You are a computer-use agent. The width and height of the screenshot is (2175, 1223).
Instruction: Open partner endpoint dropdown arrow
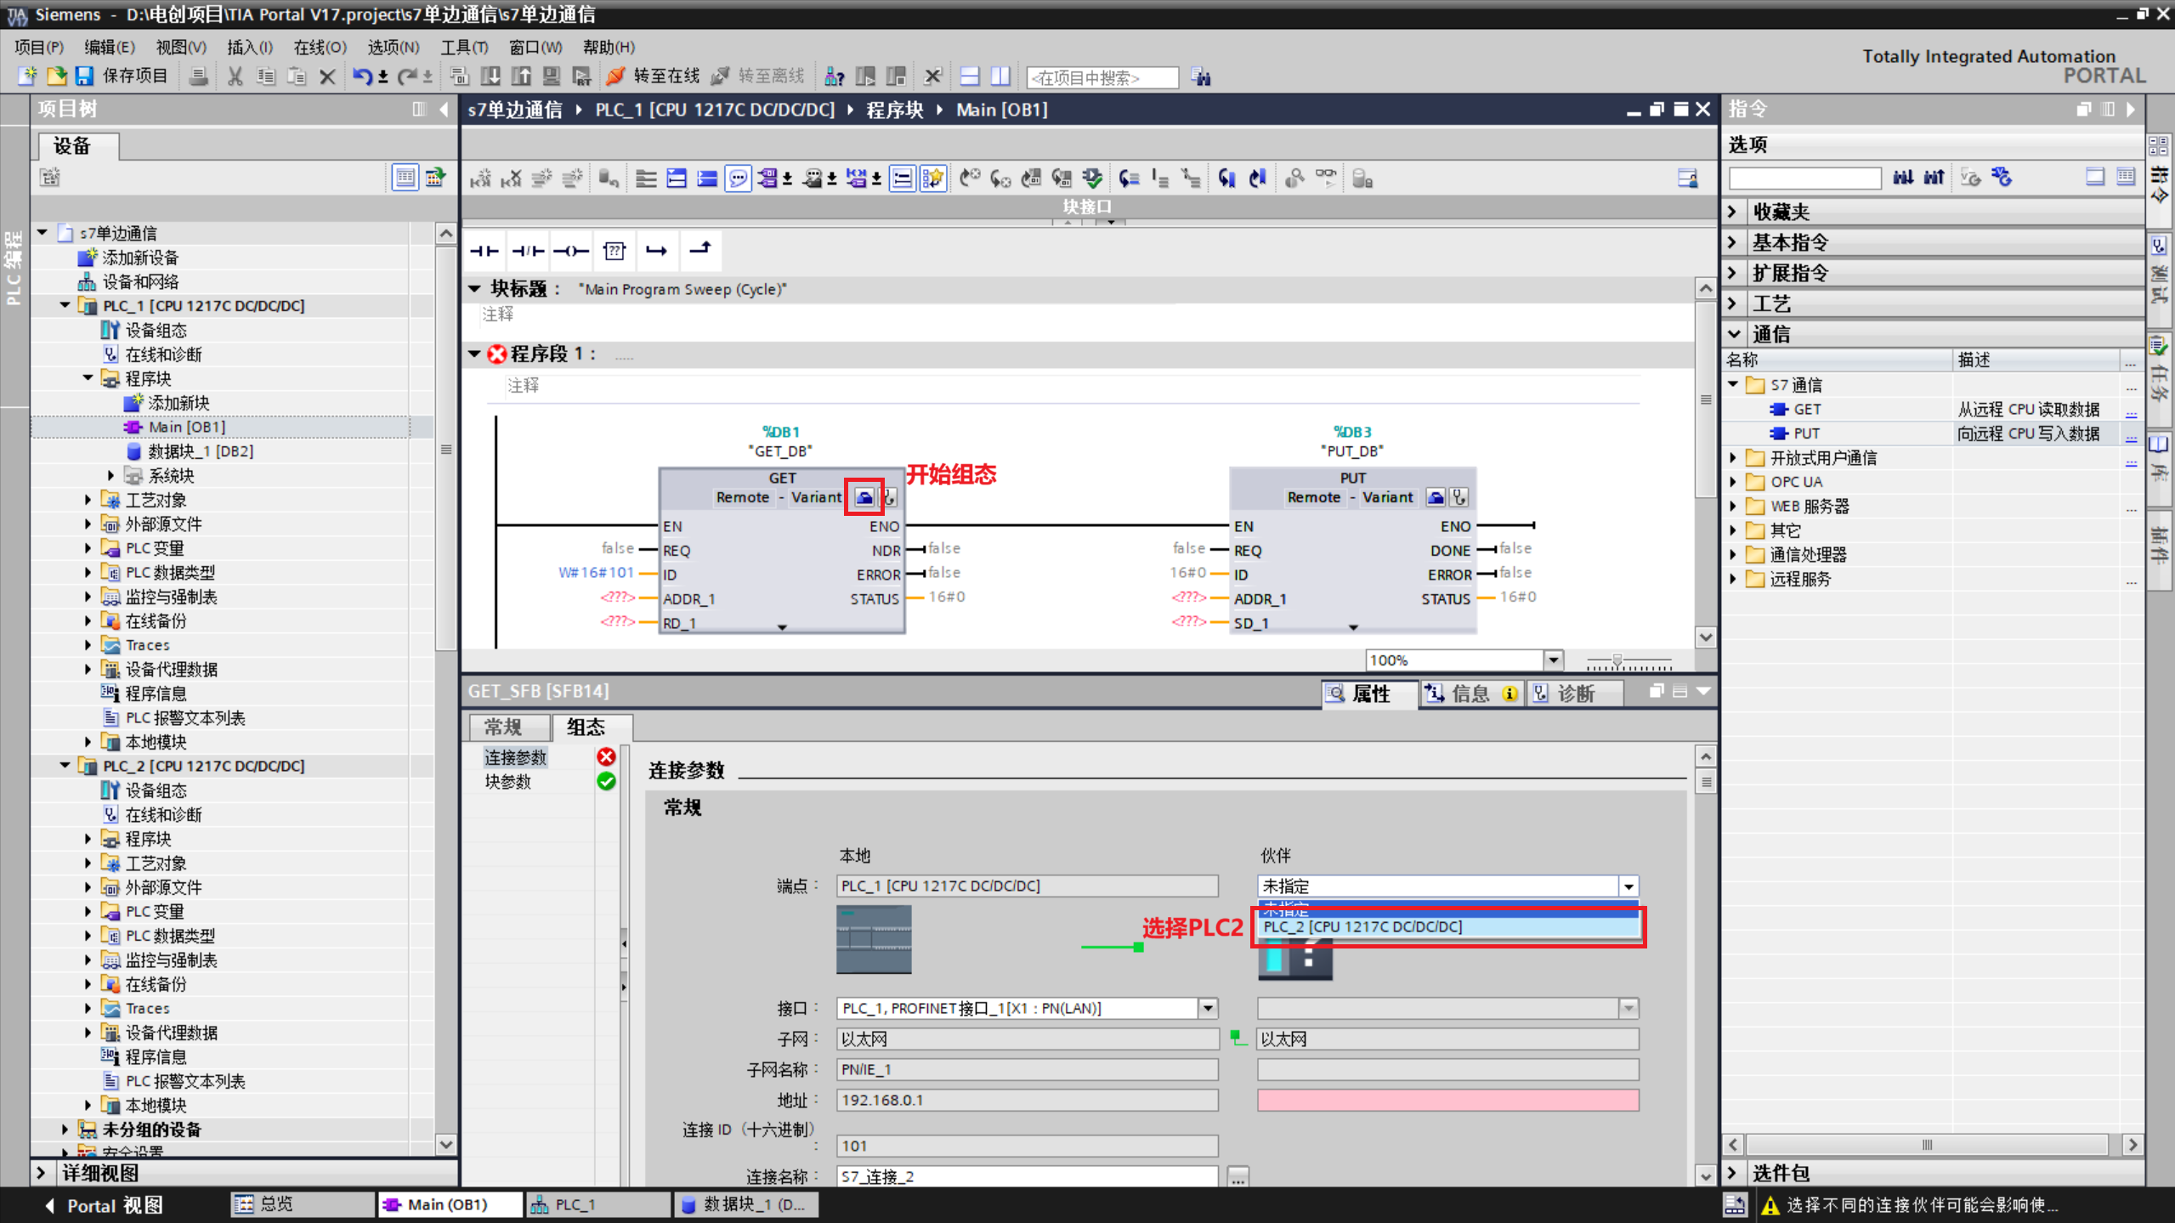pyautogui.click(x=1628, y=886)
